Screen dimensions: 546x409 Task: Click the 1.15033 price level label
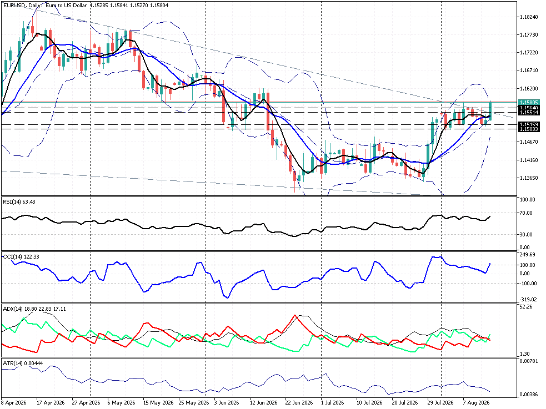click(529, 129)
